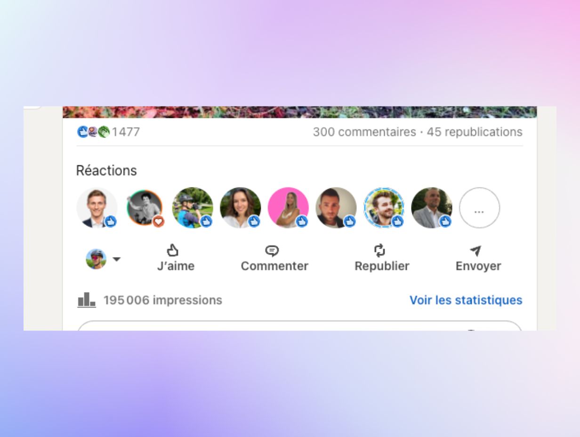View the 45 republications list
This screenshot has height=437, width=580.
point(475,132)
